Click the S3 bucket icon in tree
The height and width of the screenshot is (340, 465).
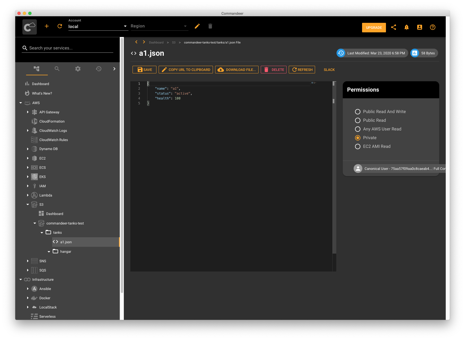pyautogui.click(x=34, y=204)
